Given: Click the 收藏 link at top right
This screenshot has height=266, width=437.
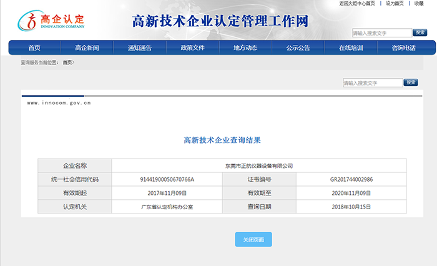Looking at the screenshot, I should (419, 3).
